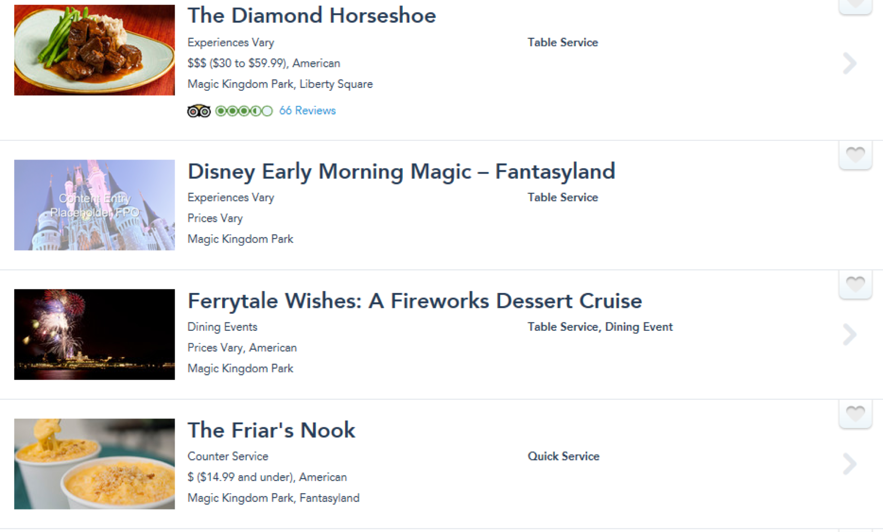Click the TripAdvisor owl icon
Viewport: 883px width, 532px height.
(198, 111)
